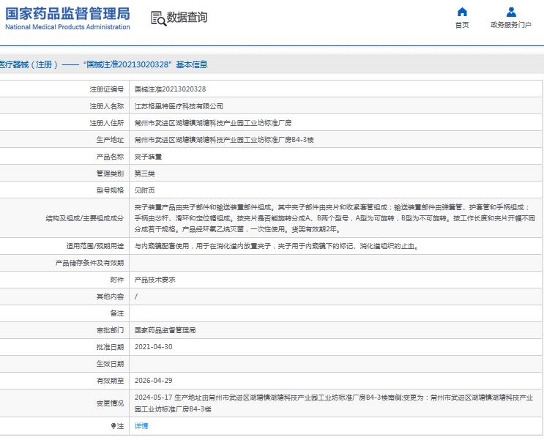
Task: Select the intended use text about 内窥镜
Action: pyautogui.click(x=277, y=246)
